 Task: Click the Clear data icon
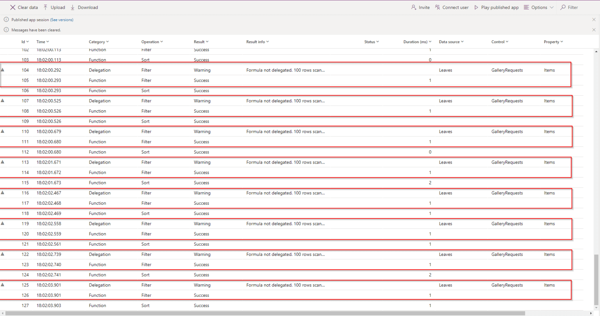(x=13, y=7)
